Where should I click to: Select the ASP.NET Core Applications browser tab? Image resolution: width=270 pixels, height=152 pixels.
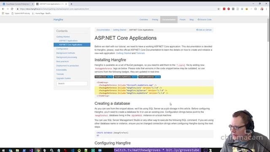point(51,4)
